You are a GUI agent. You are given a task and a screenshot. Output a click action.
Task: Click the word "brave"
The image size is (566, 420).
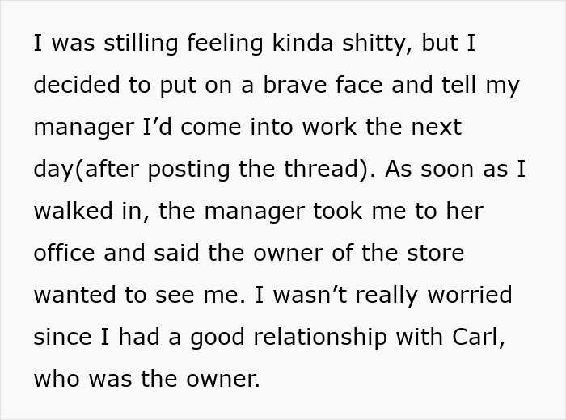[x=279, y=86]
